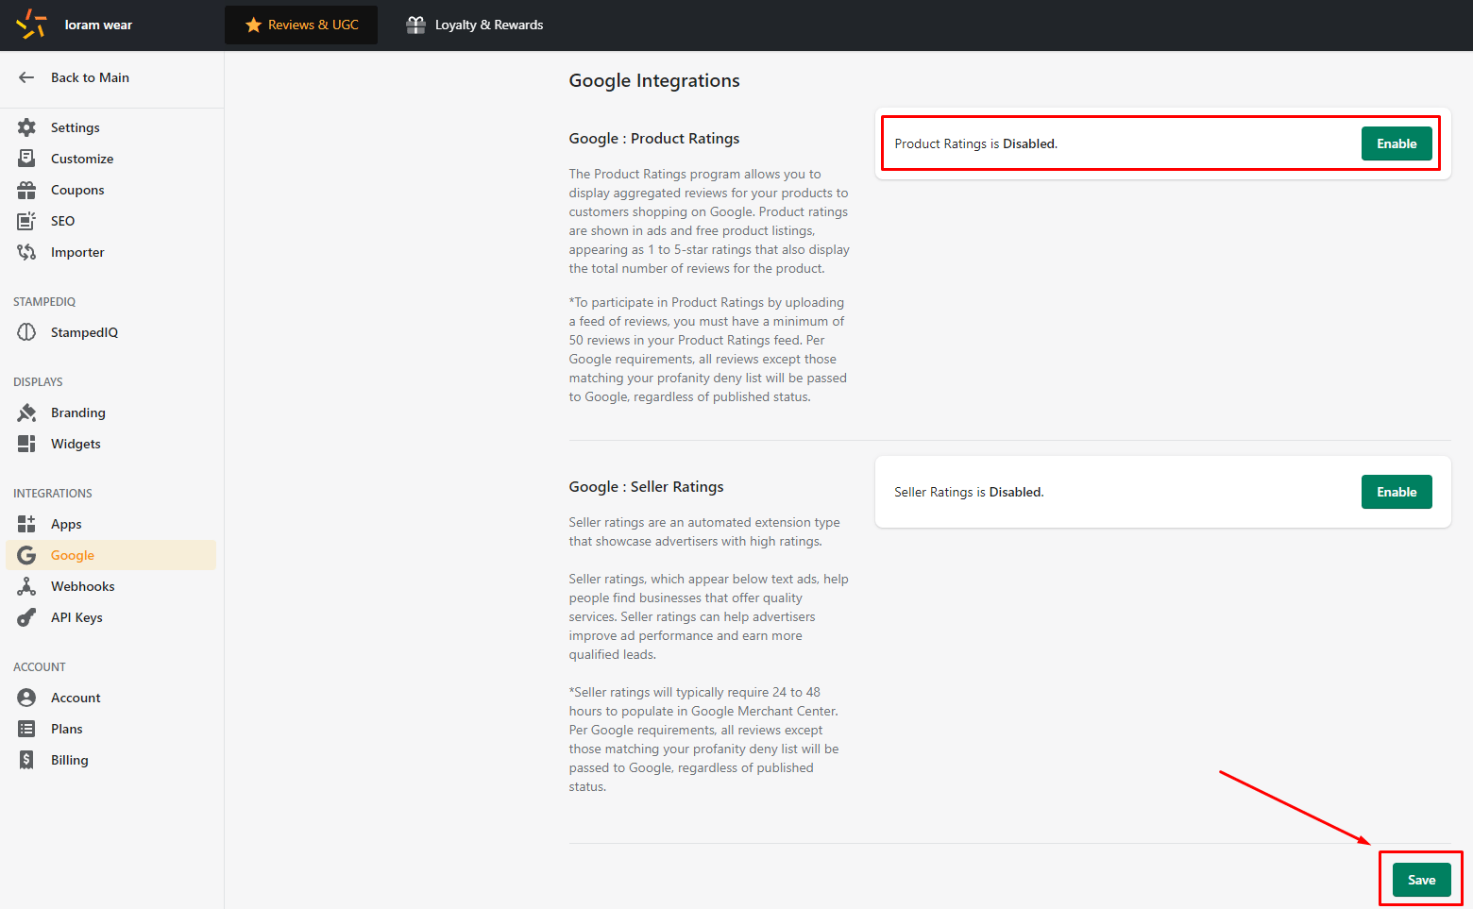The image size is (1473, 909).
Task: Click the Coupons gift icon
Action: pyautogui.click(x=26, y=190)
